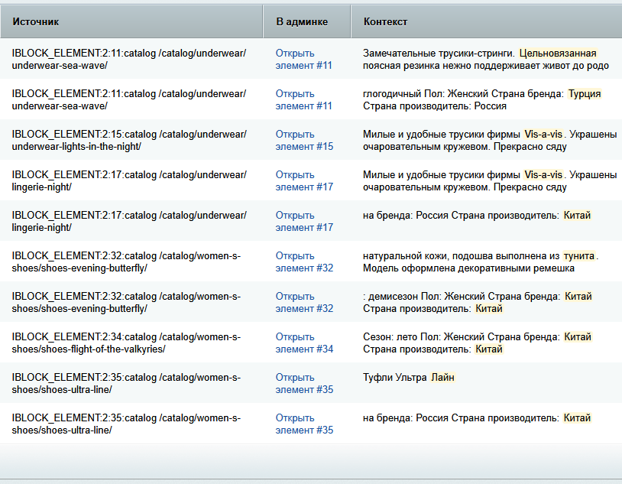This screenshot has width=622, height=484.
Task: Follow the Открыть элемент #34 link
Action: (303, 343)
